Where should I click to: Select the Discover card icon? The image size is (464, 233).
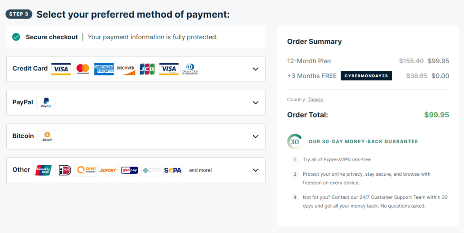(x=126, y=69)
